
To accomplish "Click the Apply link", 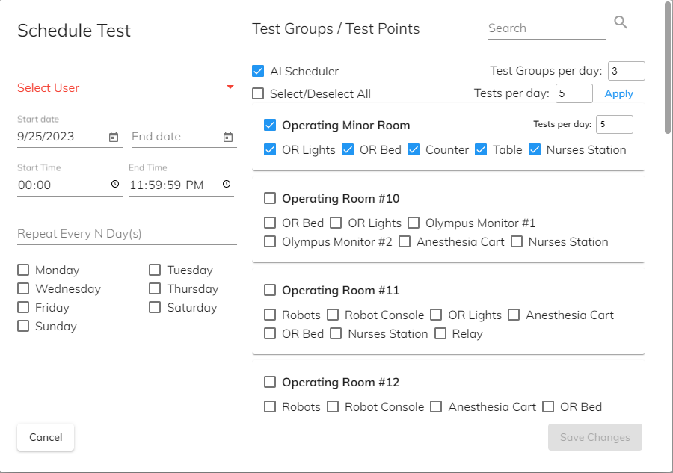I will click(618, 94).
